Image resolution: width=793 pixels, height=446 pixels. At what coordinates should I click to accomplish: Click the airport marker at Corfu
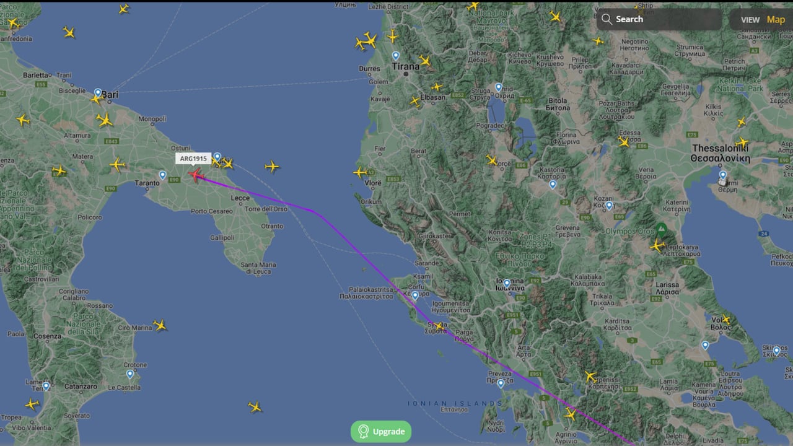(x=415, y=295)
